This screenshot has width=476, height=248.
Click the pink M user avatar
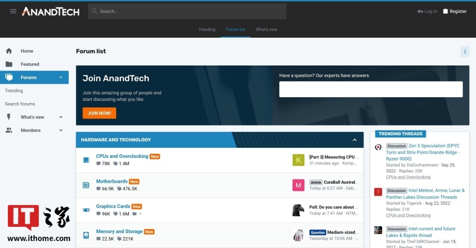coord(298,185)
